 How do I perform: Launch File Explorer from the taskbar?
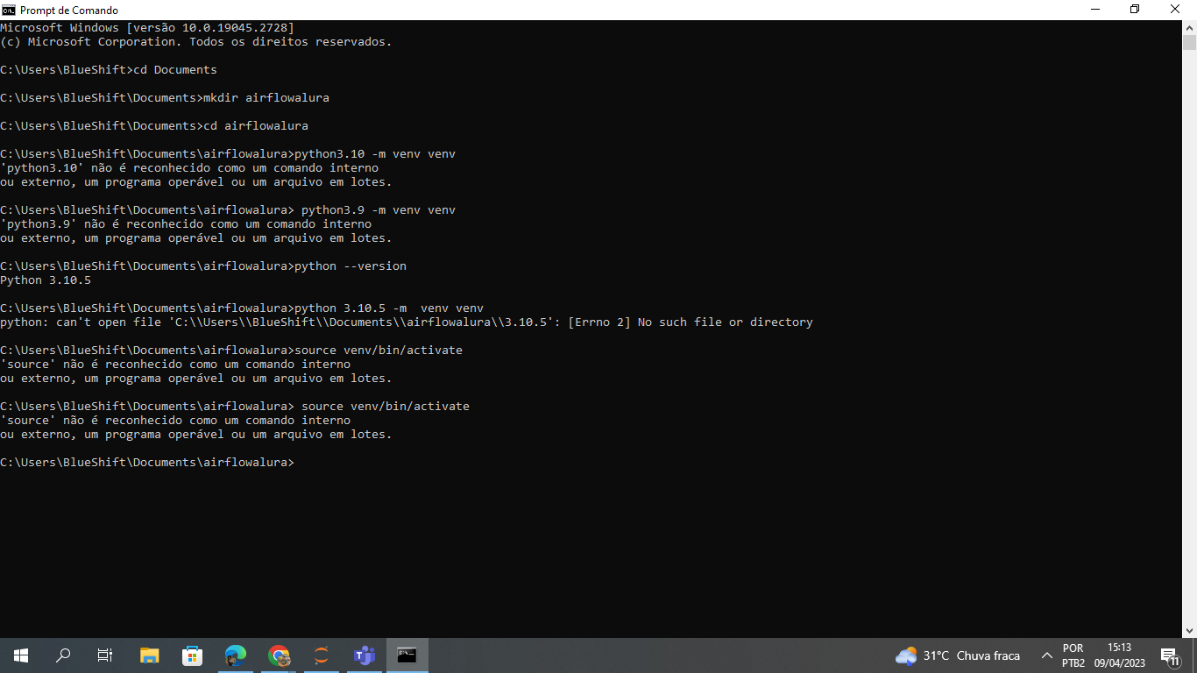coord(150,655)
